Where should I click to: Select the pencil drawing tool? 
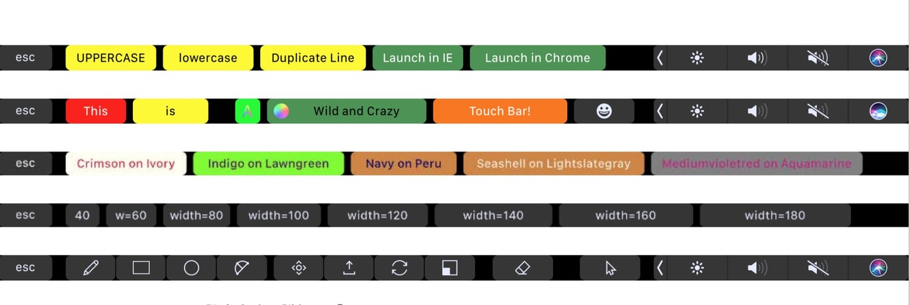coord(90,268)
